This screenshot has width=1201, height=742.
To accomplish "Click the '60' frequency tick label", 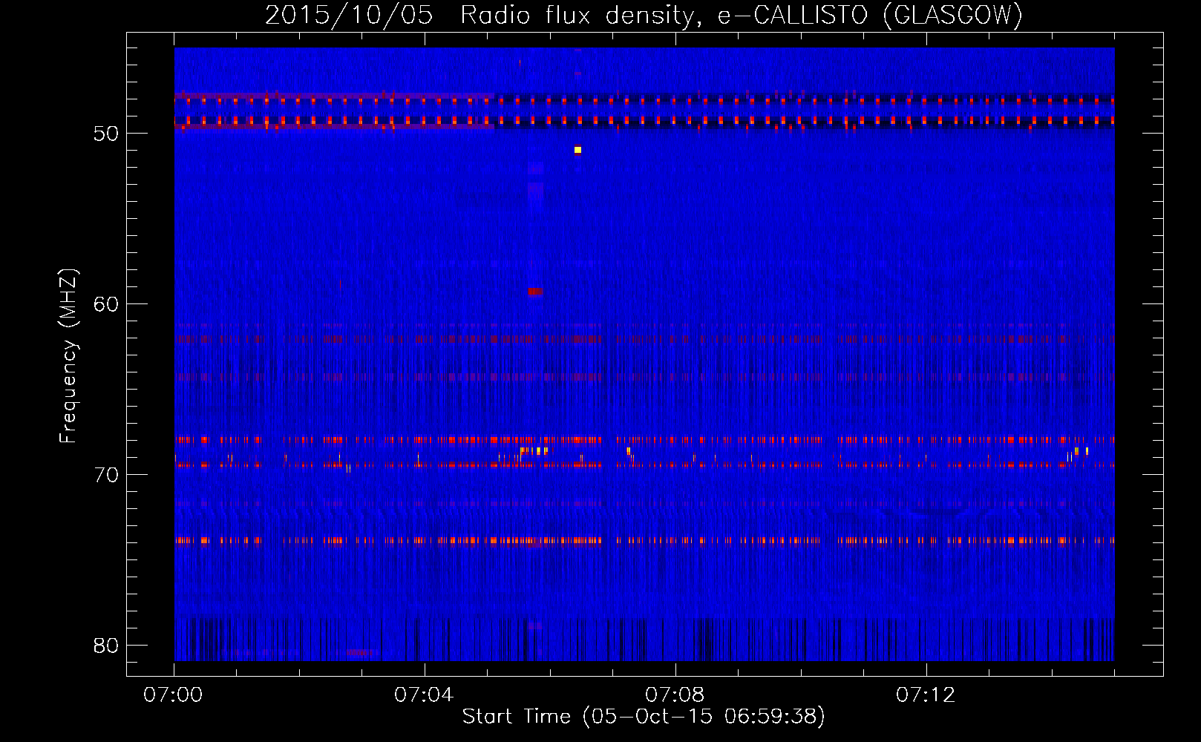I will pos(106,304).
